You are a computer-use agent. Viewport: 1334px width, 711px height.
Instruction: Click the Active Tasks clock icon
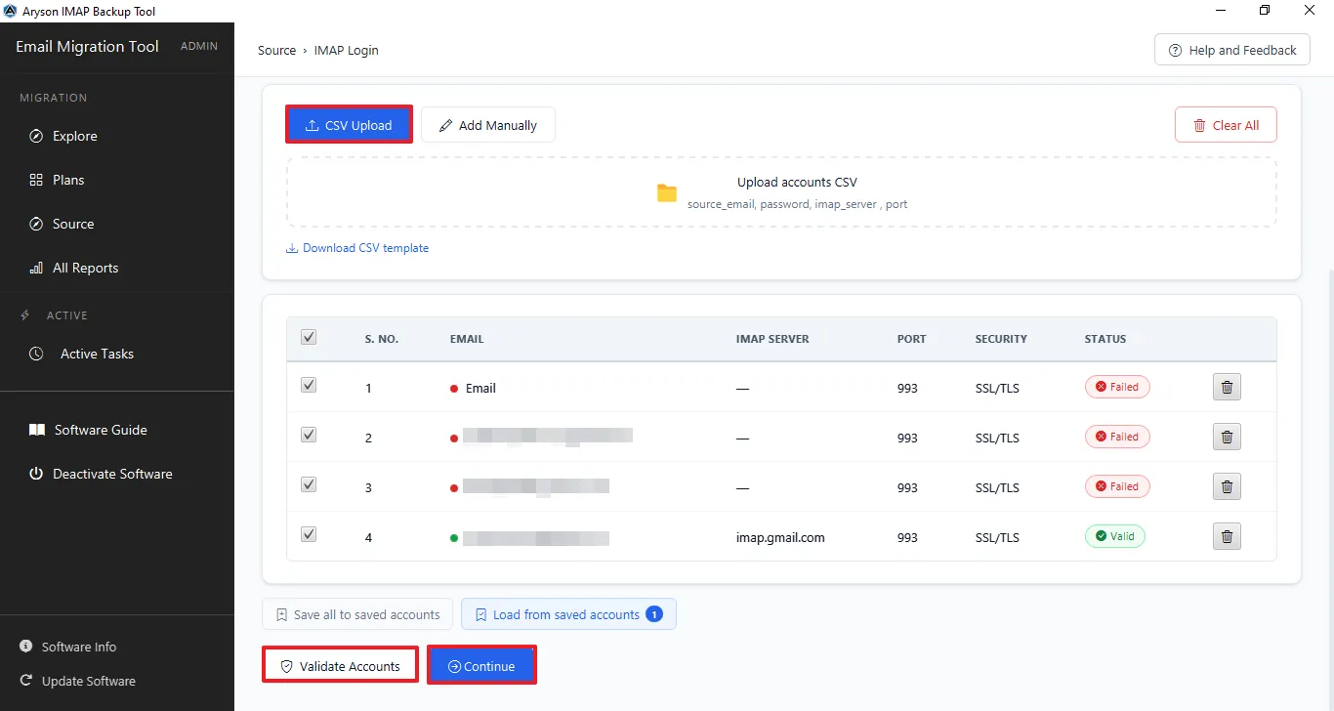(x=36, y=354)
